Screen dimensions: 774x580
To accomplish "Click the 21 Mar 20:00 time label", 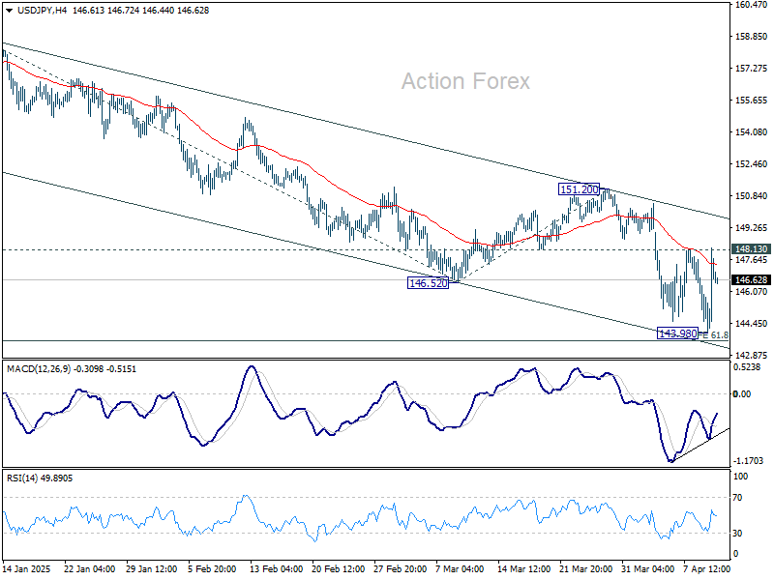I will [x=585, y=568].
